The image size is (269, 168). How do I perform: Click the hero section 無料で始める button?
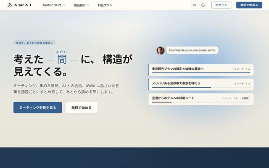82,108
